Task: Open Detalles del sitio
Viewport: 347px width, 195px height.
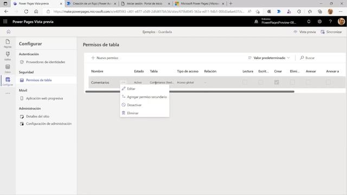Action: (x=37, y=116)
